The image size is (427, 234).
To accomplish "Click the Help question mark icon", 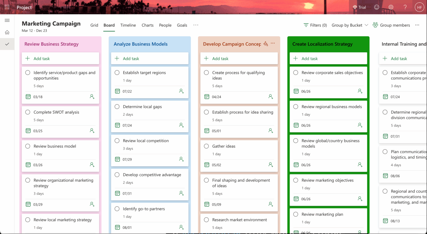I will pyautogui.click(x=405, y=7).
